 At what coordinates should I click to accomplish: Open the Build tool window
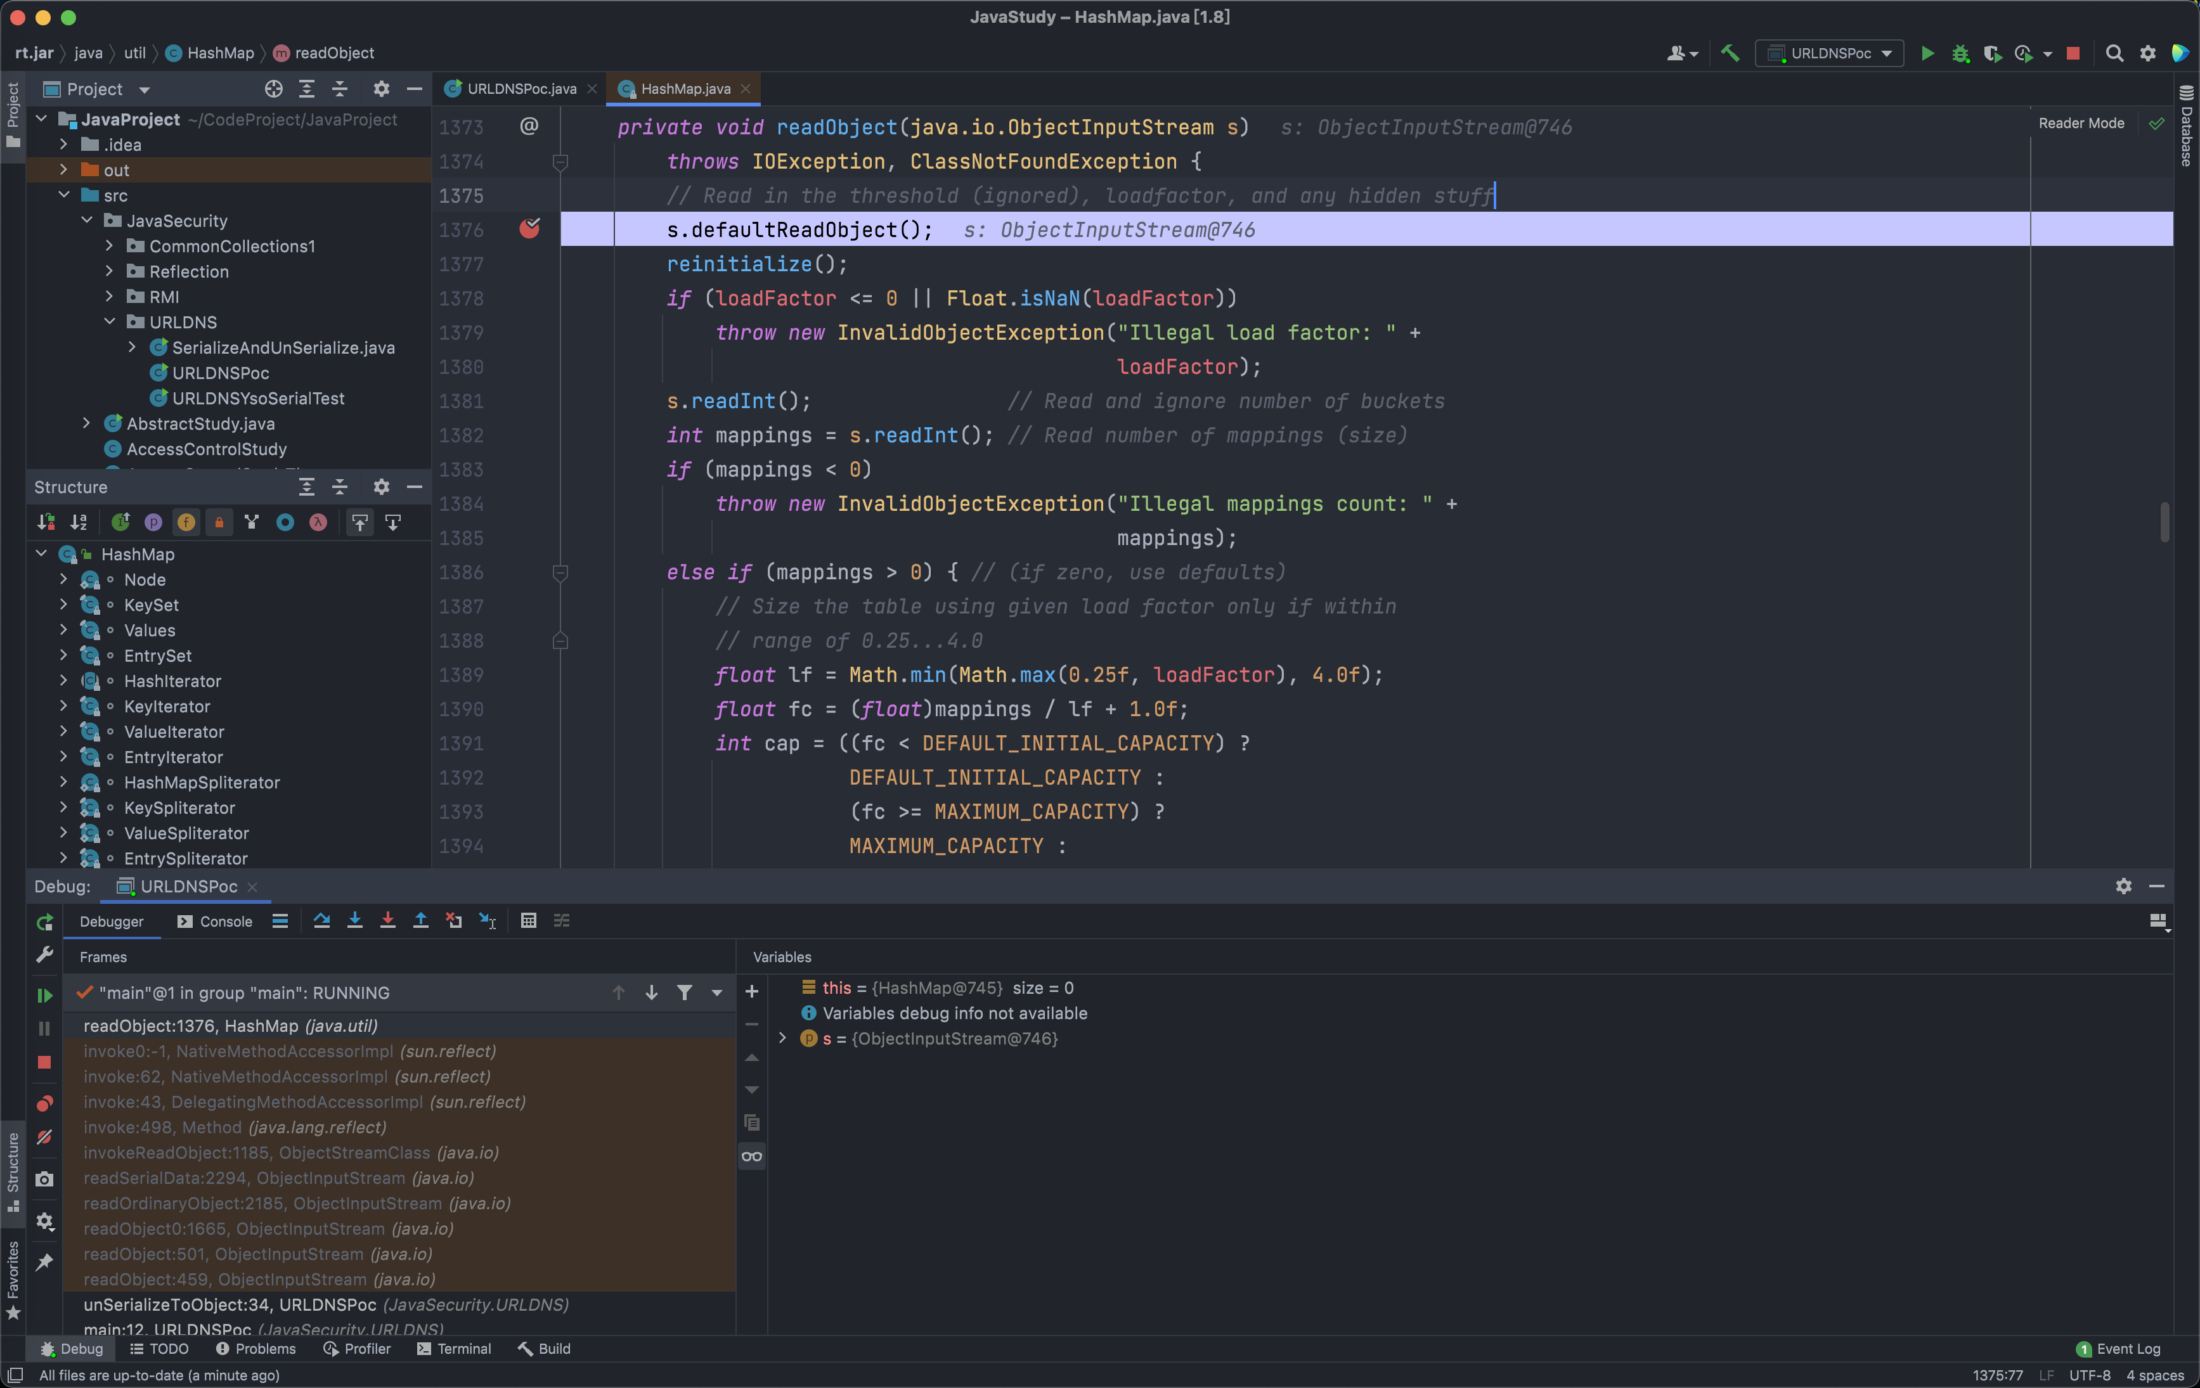click(545, 1349)
